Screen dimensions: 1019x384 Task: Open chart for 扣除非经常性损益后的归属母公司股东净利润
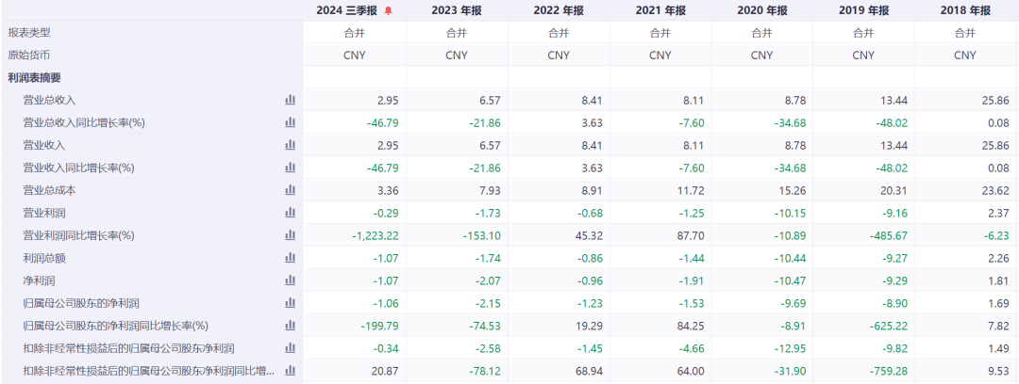(291, 348)
